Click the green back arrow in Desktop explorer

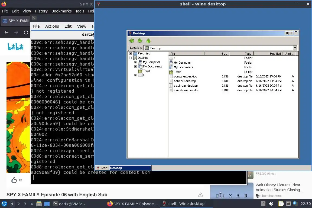pyautogui.click(x=132, y=41)
